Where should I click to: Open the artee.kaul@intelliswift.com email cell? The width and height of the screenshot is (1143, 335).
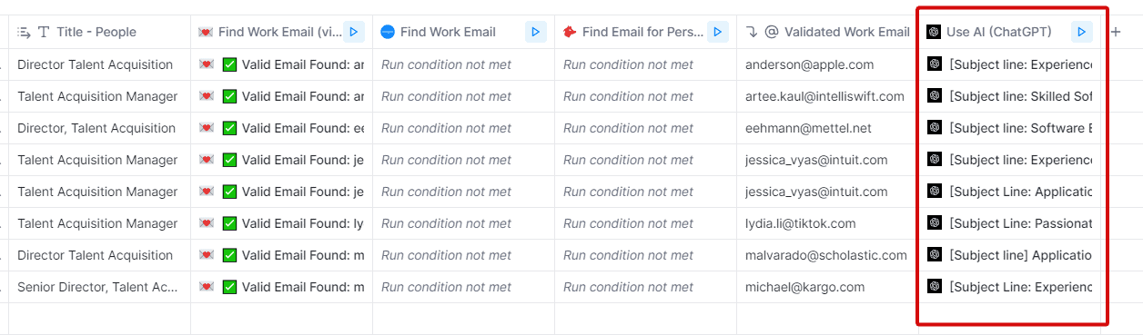[827, 96]
